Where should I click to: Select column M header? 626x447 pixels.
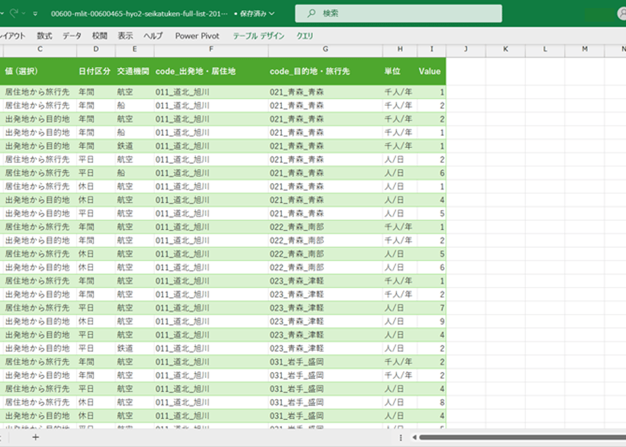click(x=585, y=49)
